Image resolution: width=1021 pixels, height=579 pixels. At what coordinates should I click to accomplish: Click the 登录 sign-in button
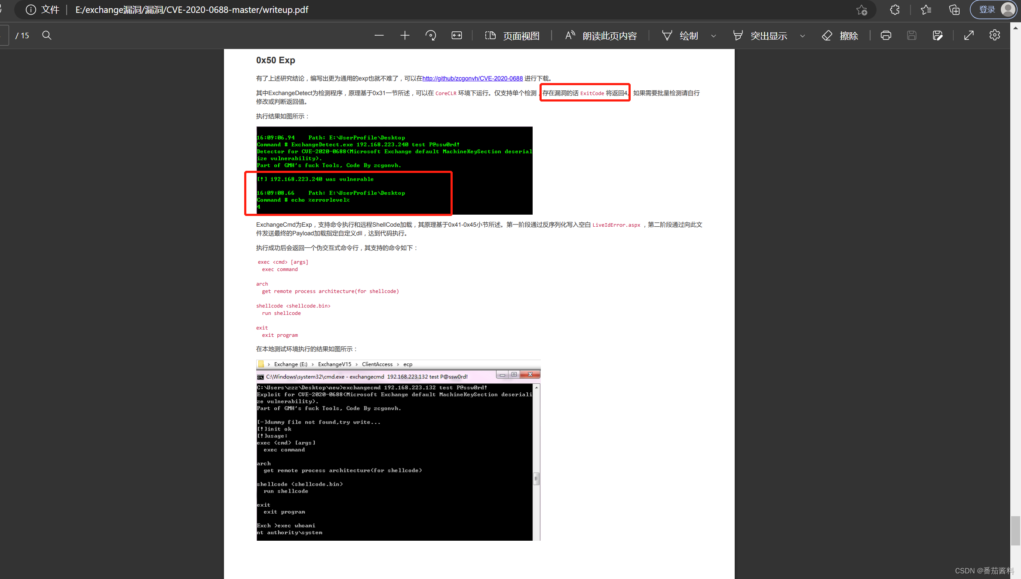tap(993, 10)
